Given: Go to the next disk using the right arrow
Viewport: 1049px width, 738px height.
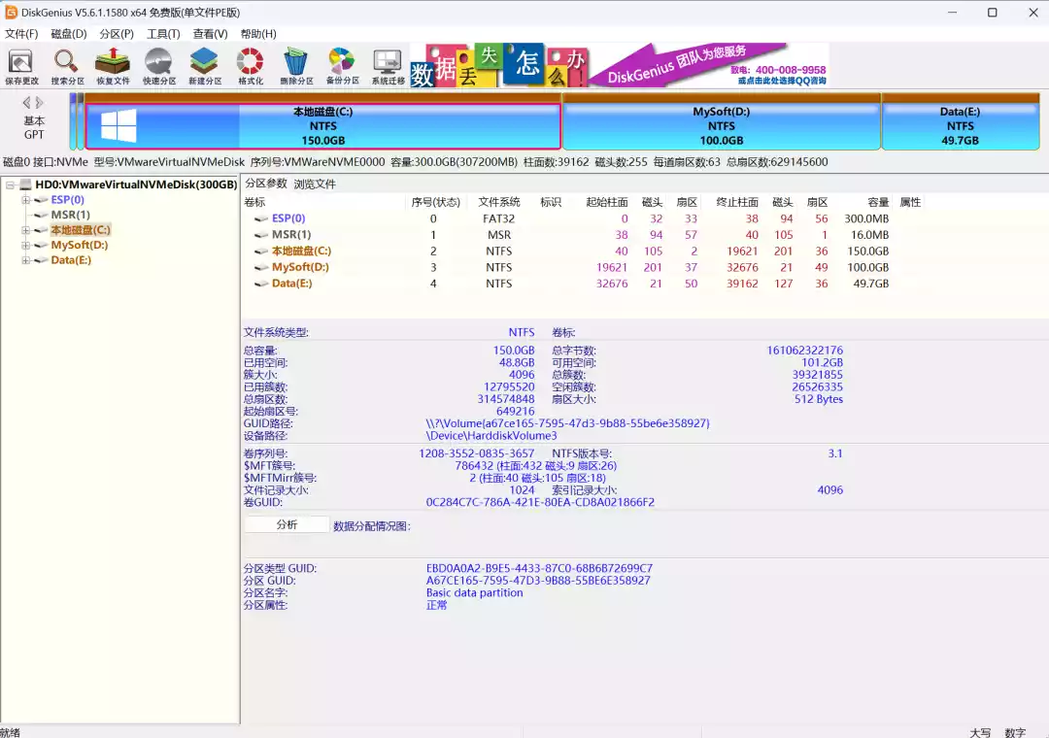Looking at the screenshot, I should point(40,103).
